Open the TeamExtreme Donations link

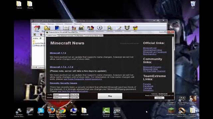(x=148, y=90)
